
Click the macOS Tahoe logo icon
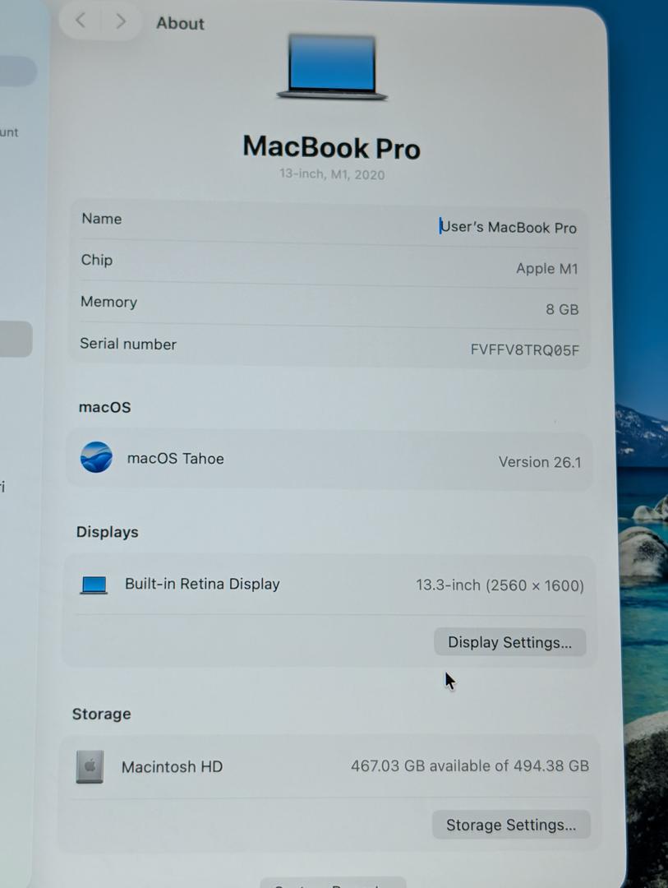[96, 458]
